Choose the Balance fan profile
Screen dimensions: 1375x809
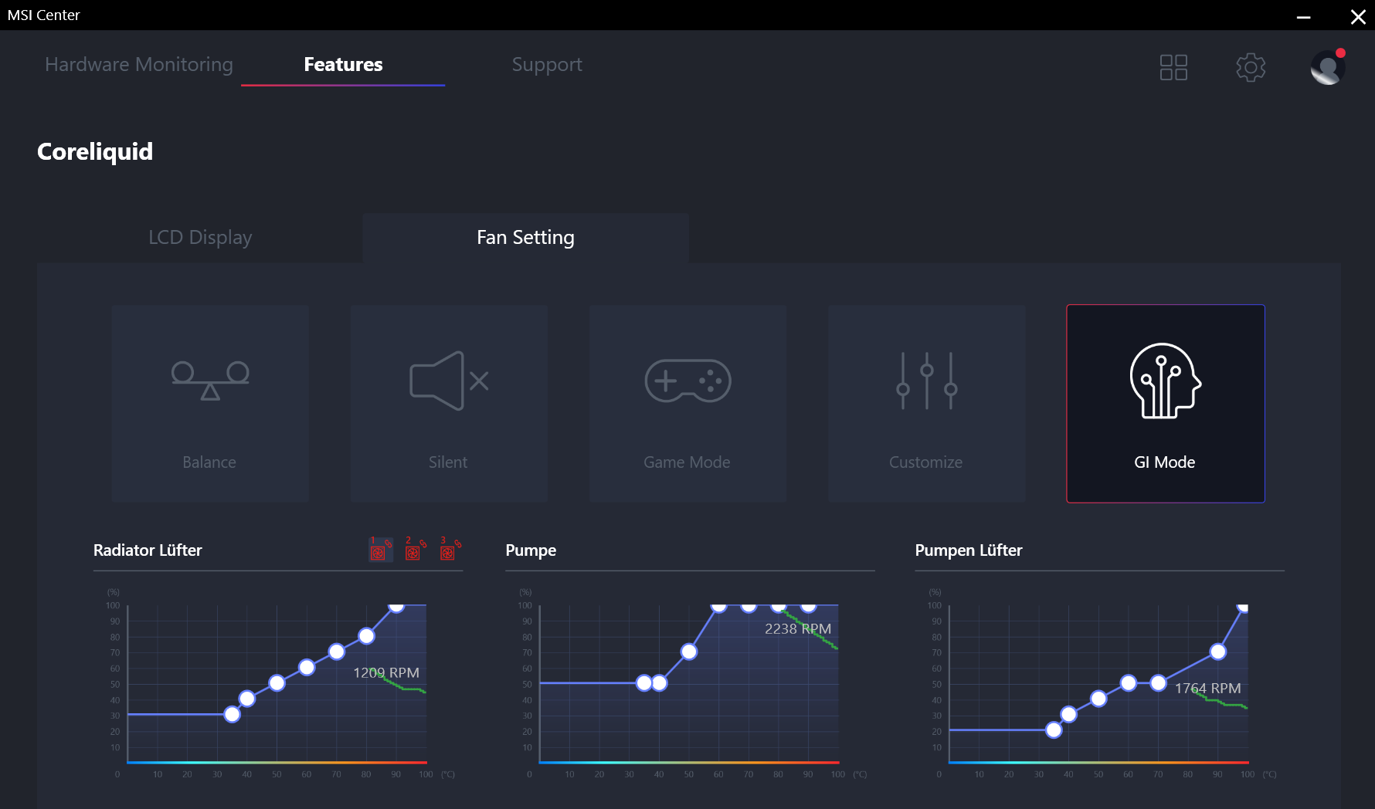click(210, 403)
